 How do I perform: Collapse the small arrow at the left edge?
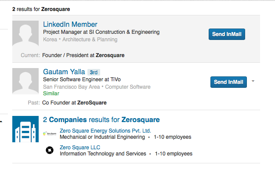pos(1,121)
